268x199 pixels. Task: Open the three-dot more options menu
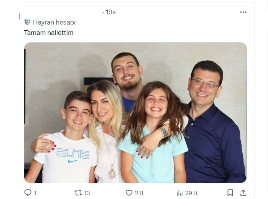(x=243, y=12)
